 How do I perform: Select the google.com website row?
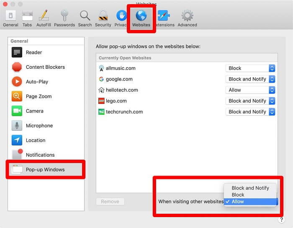187,79
